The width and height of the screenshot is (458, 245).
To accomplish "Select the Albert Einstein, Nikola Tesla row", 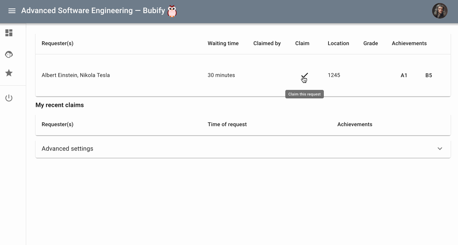I will (x=76, y=75).
